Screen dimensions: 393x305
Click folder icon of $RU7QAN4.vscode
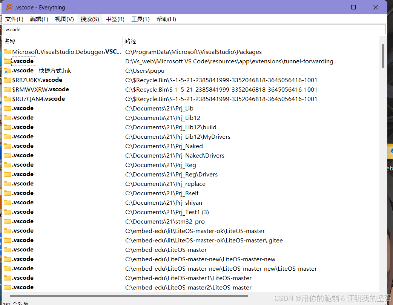(8, 99)
